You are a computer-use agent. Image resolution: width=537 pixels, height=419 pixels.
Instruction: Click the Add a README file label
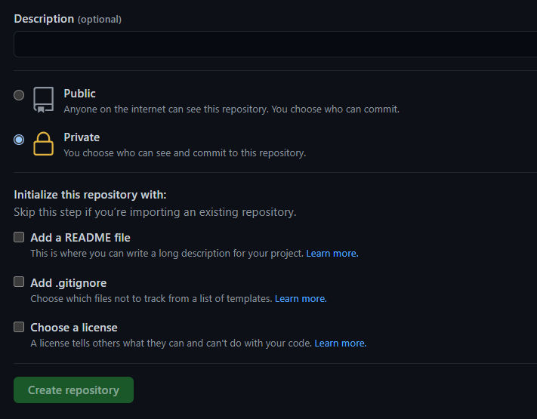[x=80, y=238]
